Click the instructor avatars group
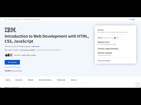Image resolution: width=141 pixels, height=105 pixels. pyautogui.click(x=9, y=55)
